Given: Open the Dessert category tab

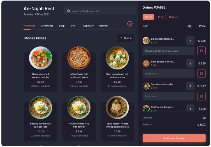Looking at the screenshot, I should (x=103, y=26).
